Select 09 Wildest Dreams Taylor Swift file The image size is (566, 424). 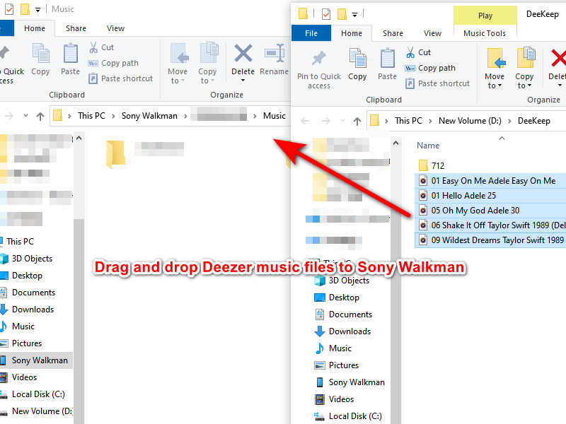click(x=490, y=240)
